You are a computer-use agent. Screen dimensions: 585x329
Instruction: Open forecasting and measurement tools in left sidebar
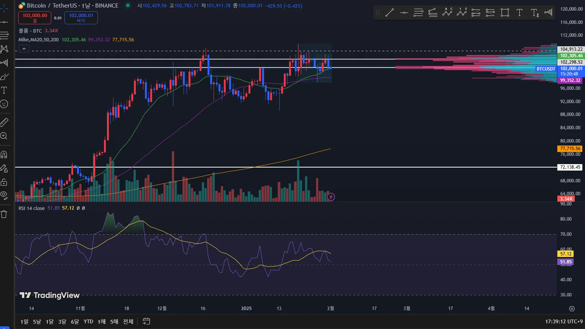4,63
